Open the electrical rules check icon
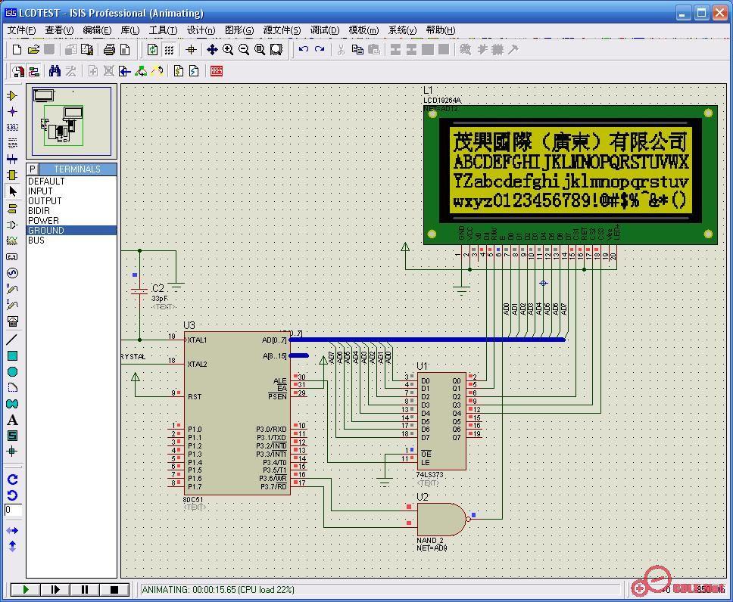The image size is (733, 602). (x=194, y=71)
